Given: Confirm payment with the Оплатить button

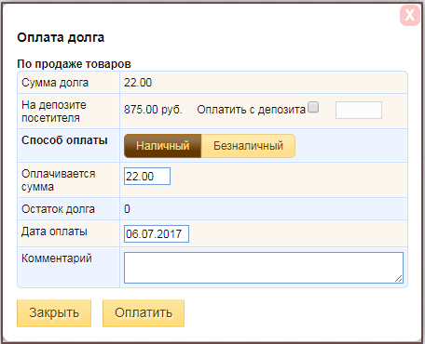Looking at the screenshot, I should (144, 312).
